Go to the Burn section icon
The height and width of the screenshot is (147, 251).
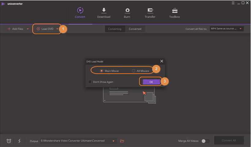point(127,11)
